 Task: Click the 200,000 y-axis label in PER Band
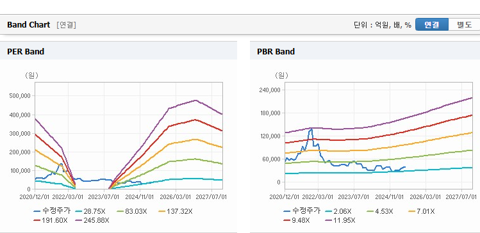coord(21,152)
